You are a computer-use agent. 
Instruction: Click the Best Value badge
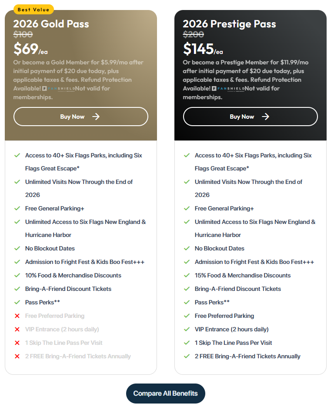pyautogui.click(x=33, y=10)
